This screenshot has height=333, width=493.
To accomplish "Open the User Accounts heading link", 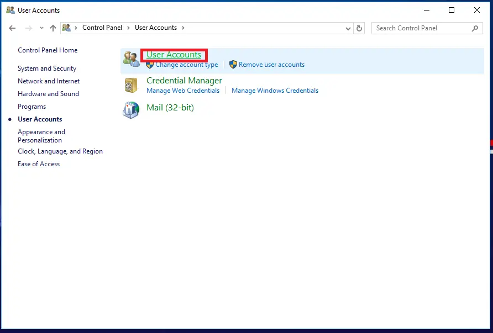I will (x=174, y=55).
